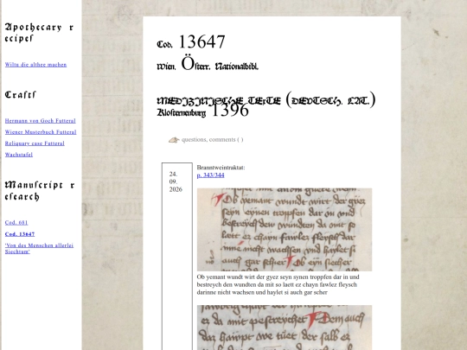
Task: Click 'Wien, Österr. Nationalbibl.' subtitle
Action: click(208, 63)
